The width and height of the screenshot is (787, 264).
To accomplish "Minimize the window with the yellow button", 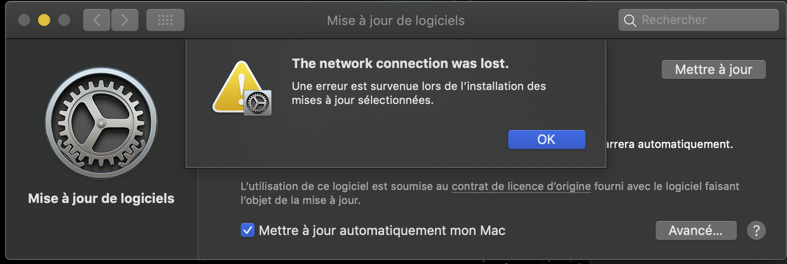I will pyautogui.click(x=44, y=20).
